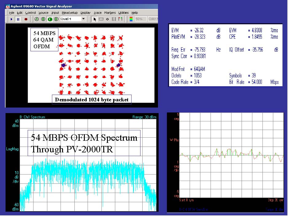Viewport: 288px width, 216px height.
Task: Click the 50% field in toolbar
Action: pos(140,19)
